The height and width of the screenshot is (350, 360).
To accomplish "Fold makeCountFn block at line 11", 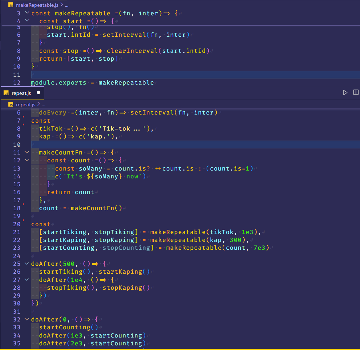I will pos(27,152).
